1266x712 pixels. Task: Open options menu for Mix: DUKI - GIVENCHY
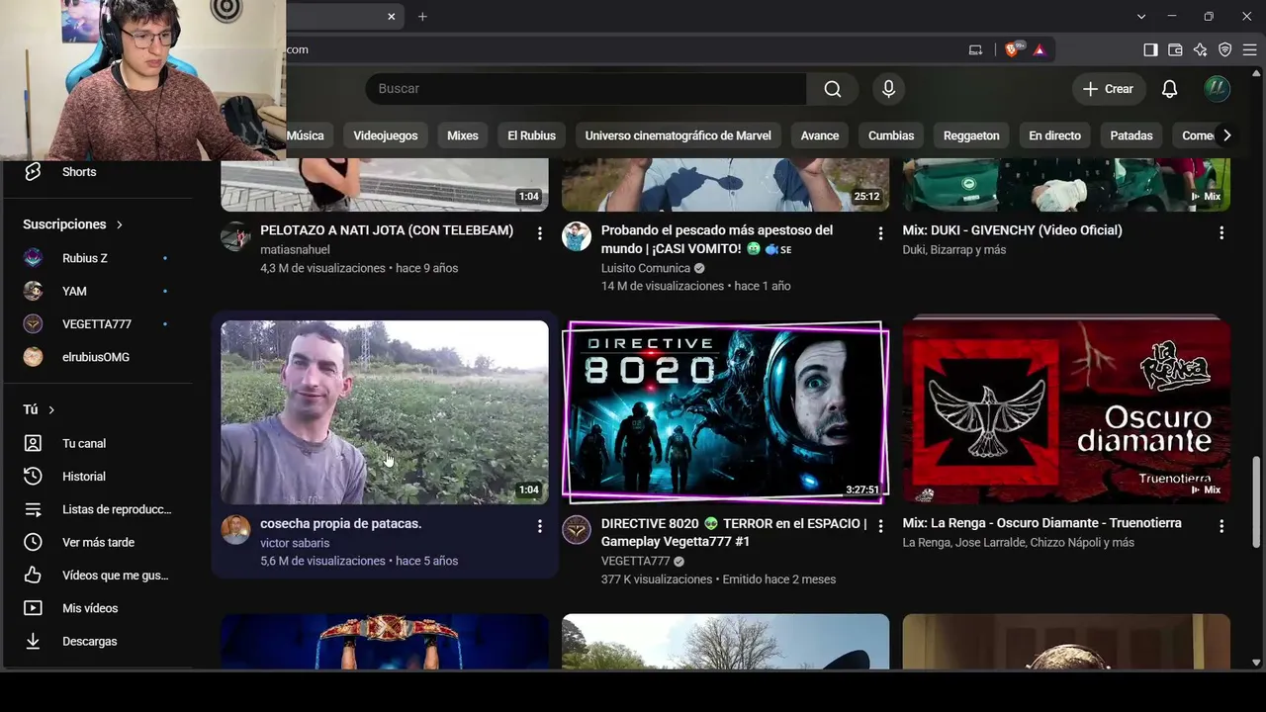[1221, 233]
